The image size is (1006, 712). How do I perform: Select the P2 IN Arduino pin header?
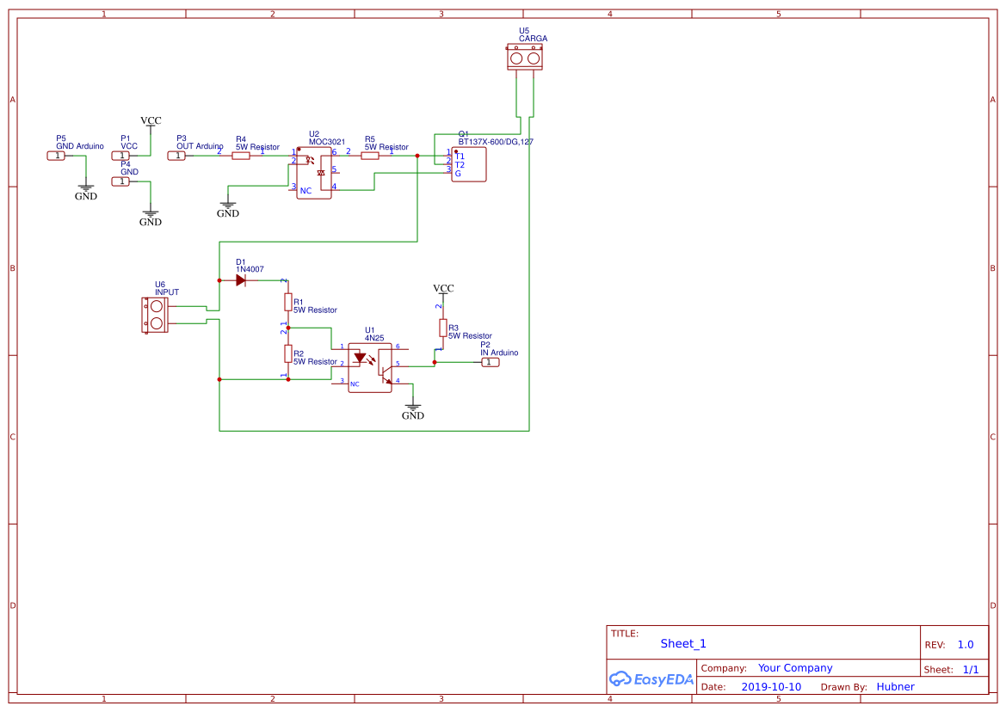point(490,362)
